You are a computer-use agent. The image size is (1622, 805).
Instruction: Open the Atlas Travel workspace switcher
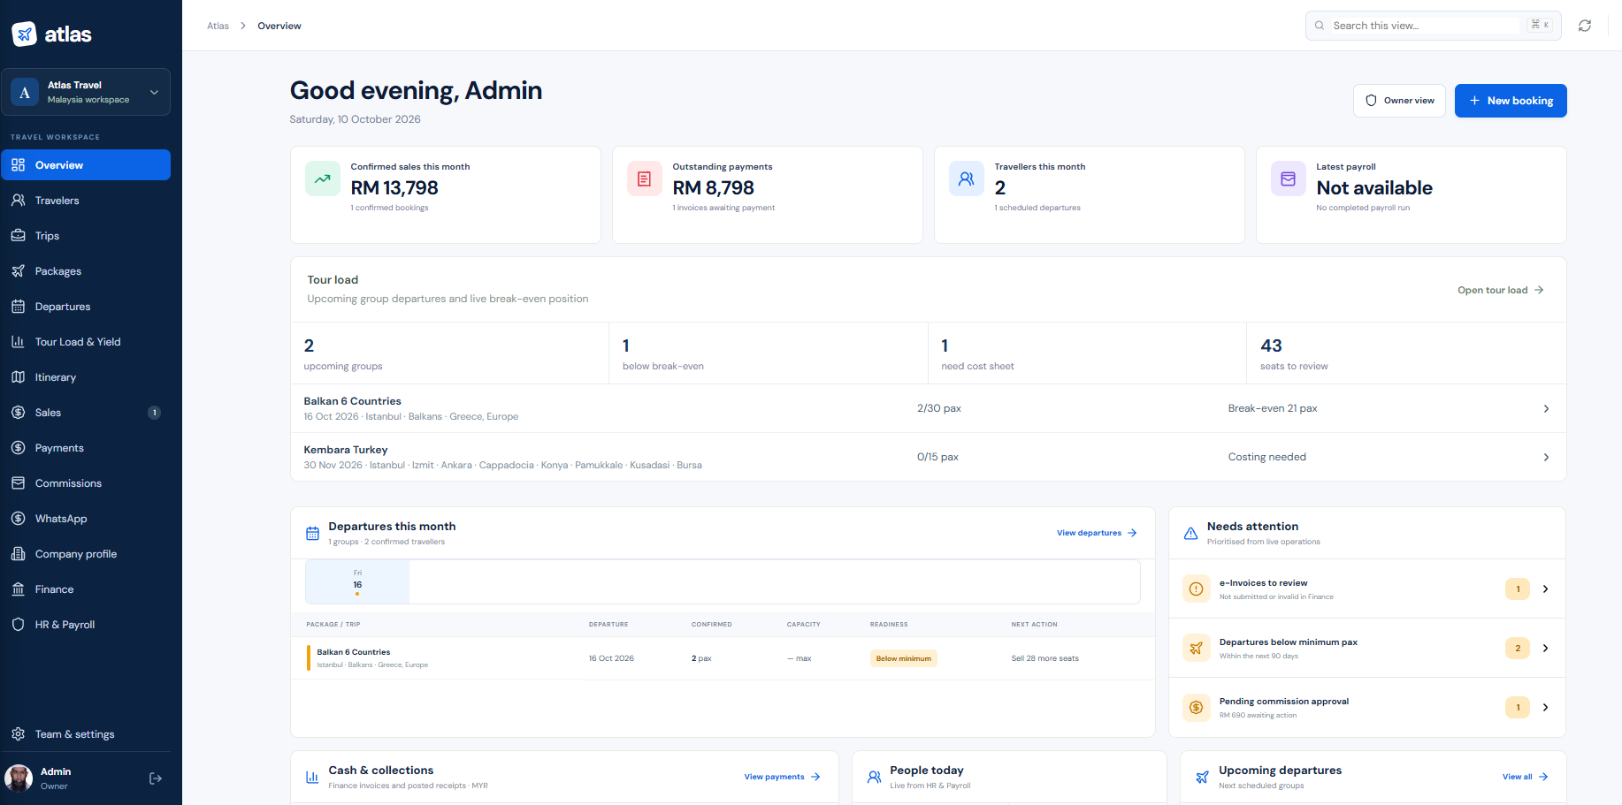[86, 92]
